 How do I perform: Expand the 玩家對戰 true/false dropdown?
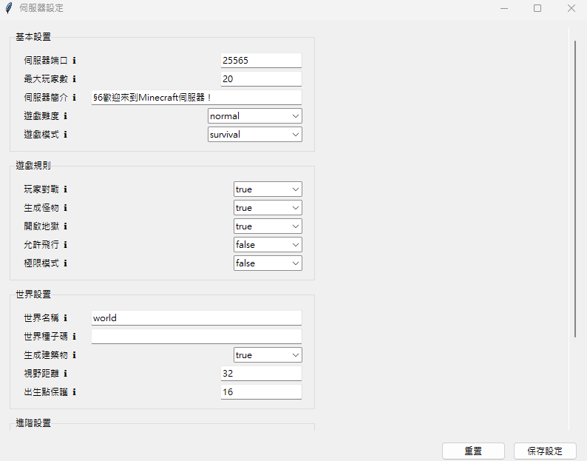click(x=267, y=189)
